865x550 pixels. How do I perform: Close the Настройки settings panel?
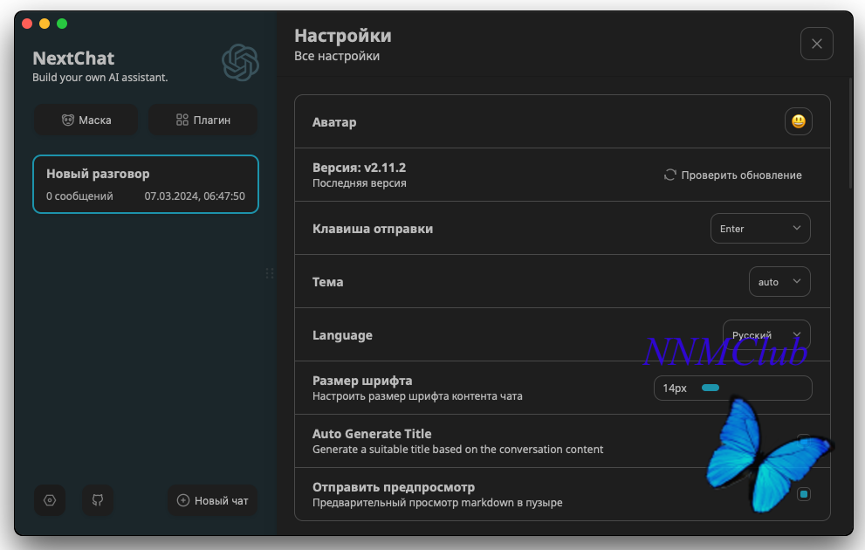816,44
